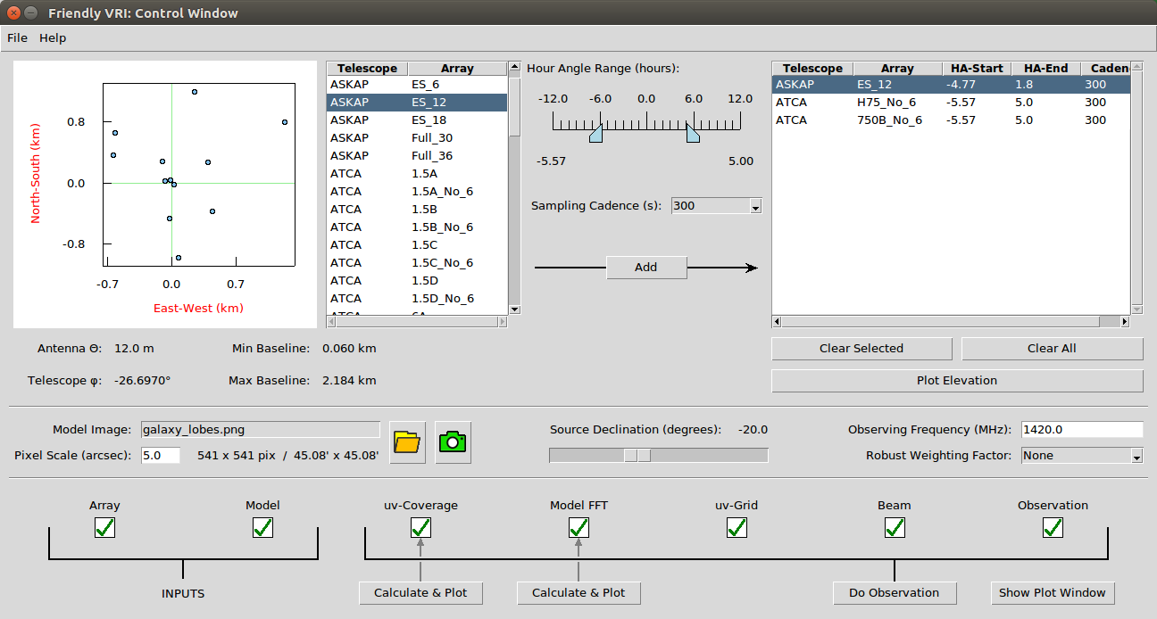Open the File menu
1157x619 pixels.
[18, 37]
